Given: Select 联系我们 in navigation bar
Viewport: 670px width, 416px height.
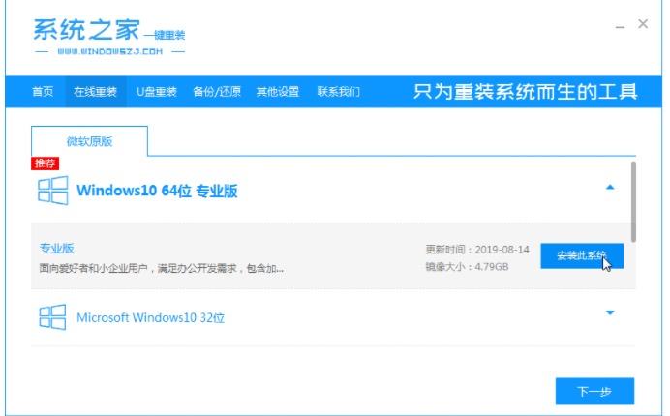Looking at the screenshot, I should pos(339,91).
